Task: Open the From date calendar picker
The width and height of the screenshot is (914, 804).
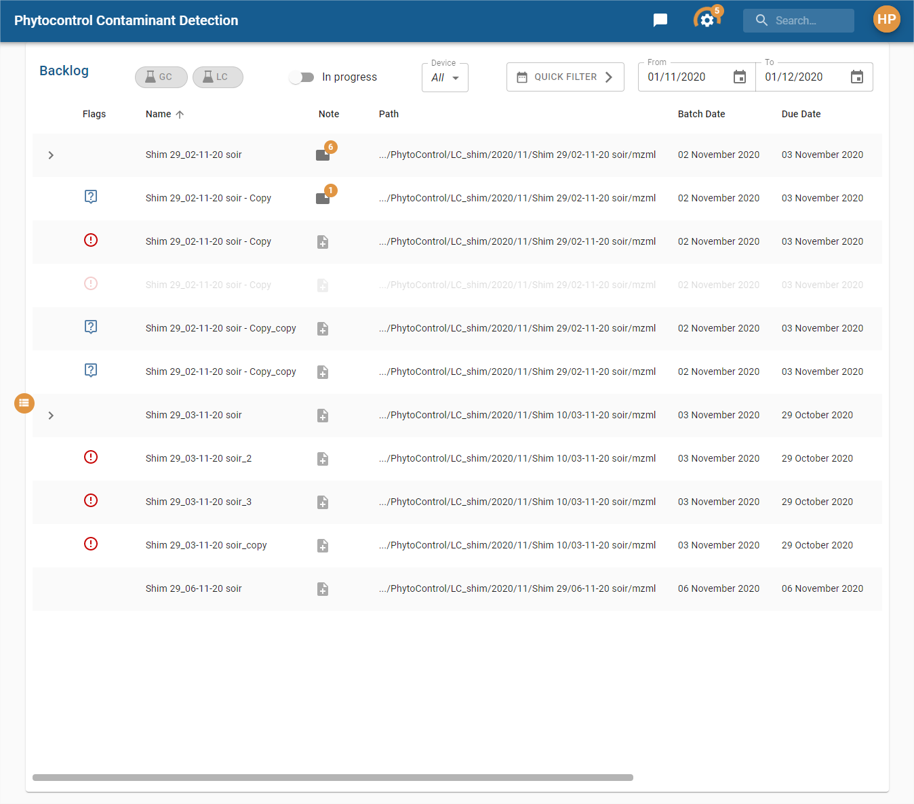Action: click(740, 77)
